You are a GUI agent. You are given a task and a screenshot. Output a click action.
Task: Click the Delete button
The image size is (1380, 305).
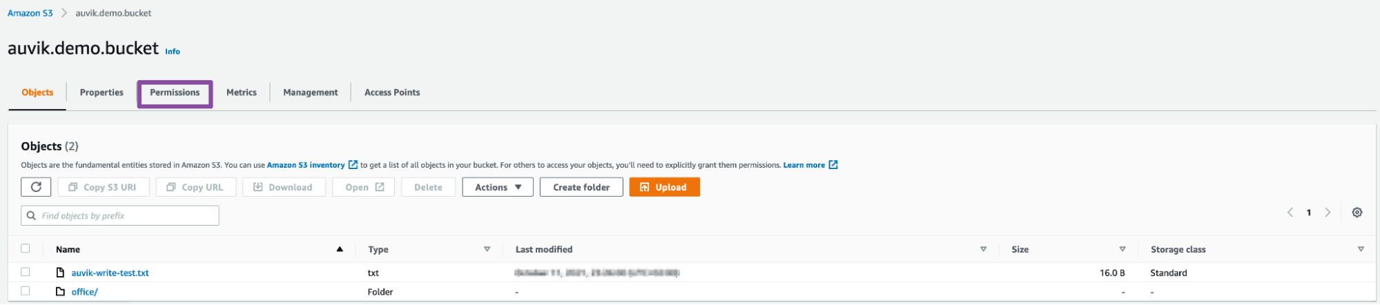point(428,187)
